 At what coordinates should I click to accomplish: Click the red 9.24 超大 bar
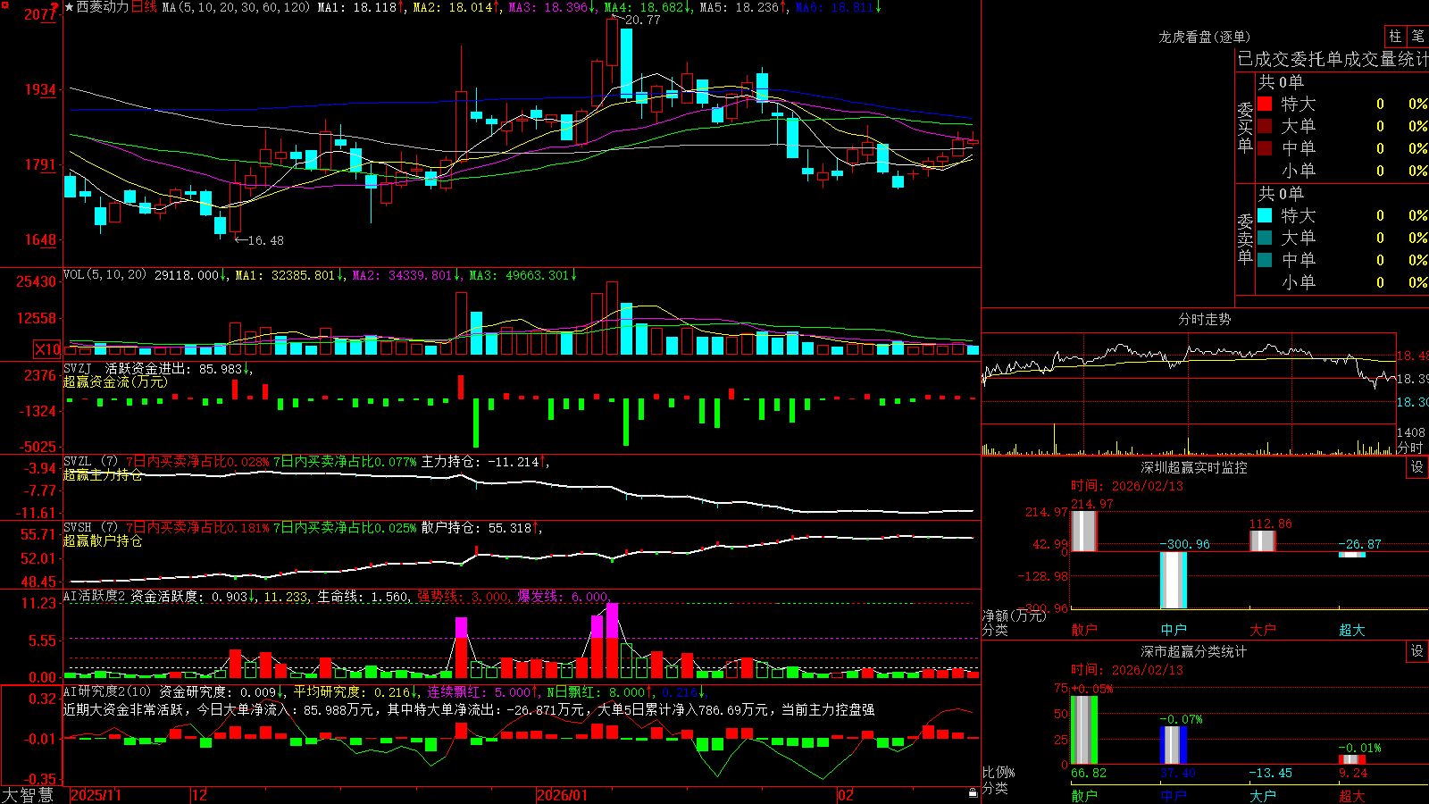tap(1351, 760)
